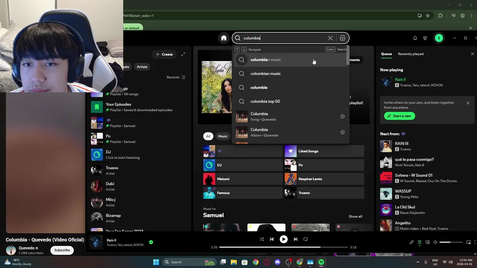This screenshot has width=477, height=268.
Task: Play the current track Rain II
Action: click(284, 239)
